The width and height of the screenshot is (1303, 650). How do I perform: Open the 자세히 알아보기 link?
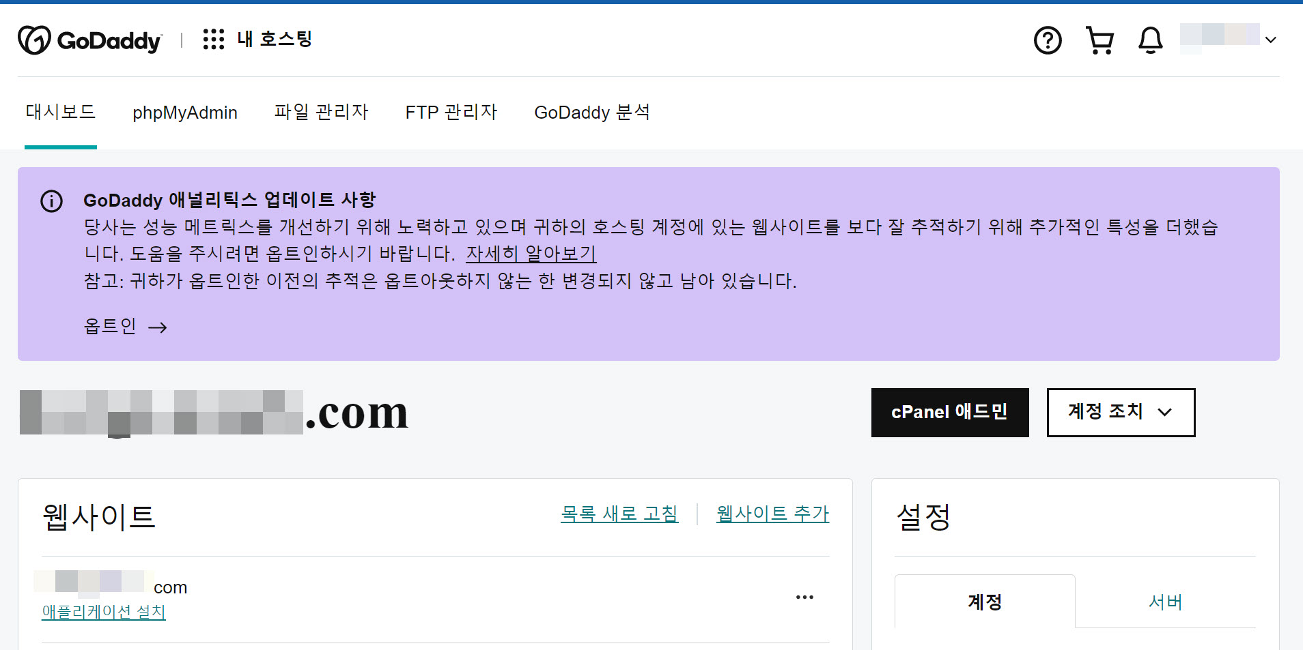[531, 253]
